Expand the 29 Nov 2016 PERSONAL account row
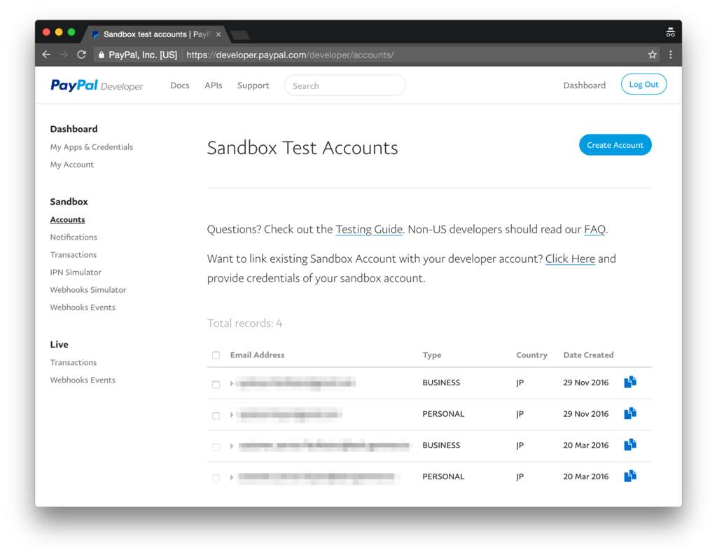This screenshot has width=717, height=557. (x=232, y=415)
